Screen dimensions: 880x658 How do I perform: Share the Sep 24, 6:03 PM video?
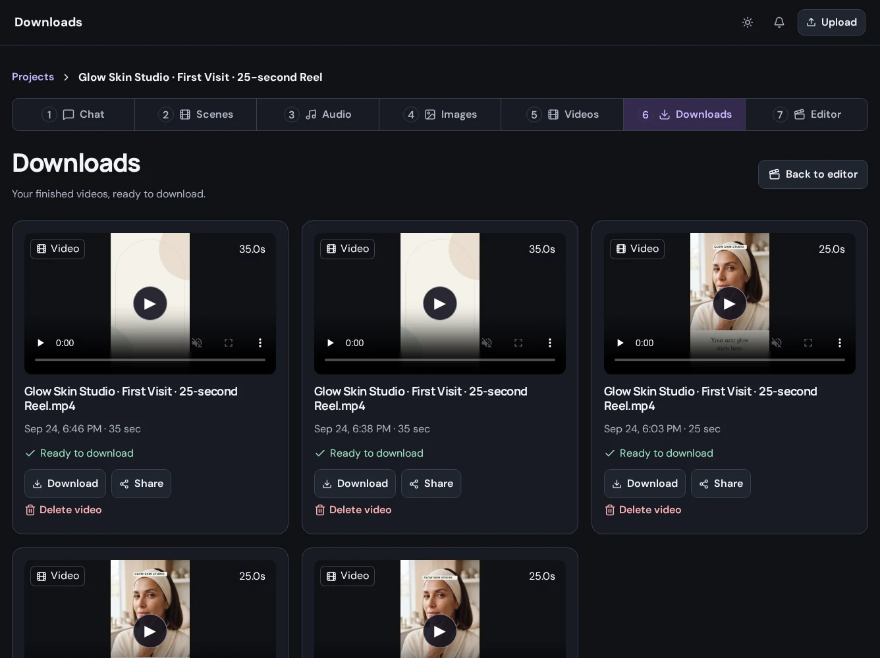coord(721,484)
